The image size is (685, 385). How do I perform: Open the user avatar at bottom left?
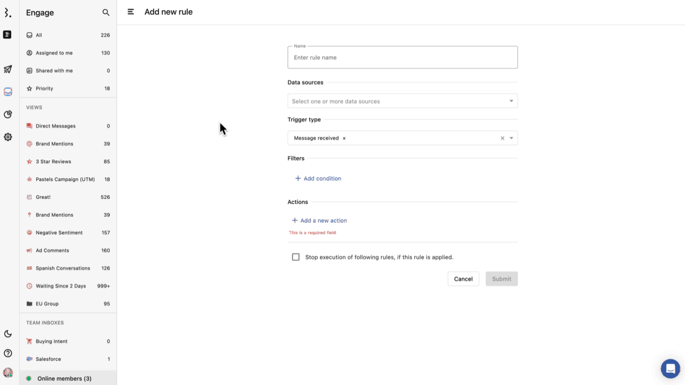point(7,372)
